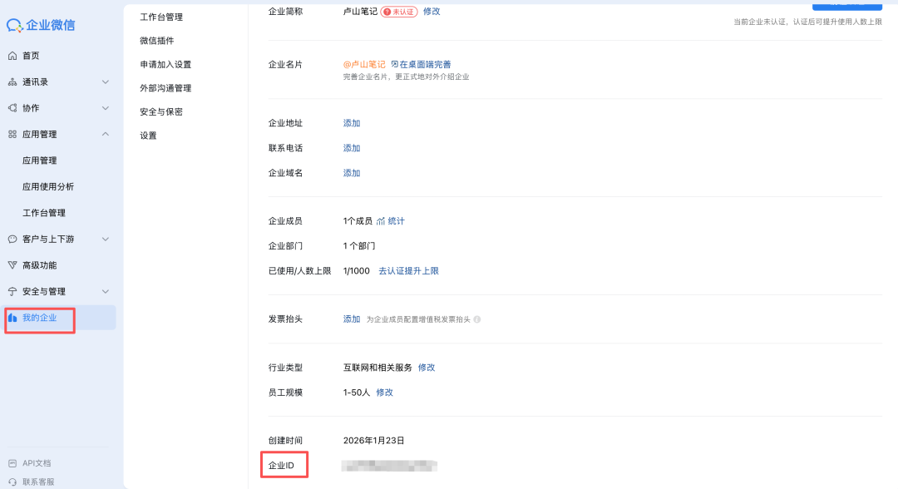898x489 pixels.
Task: Select 工作台管理 in the secondary menu
Action: tap(161, 17)
